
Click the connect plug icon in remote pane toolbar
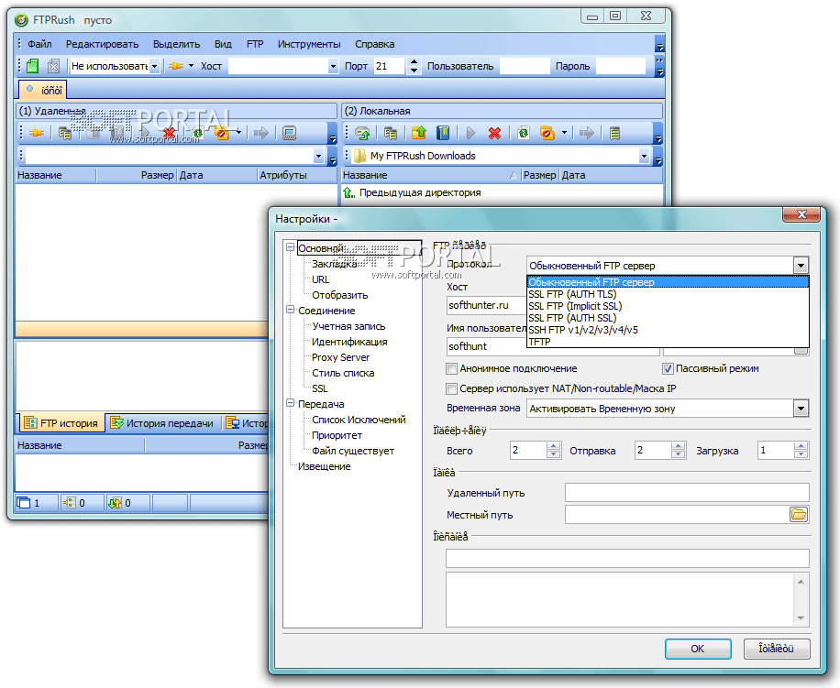click(x=37, y=133)
